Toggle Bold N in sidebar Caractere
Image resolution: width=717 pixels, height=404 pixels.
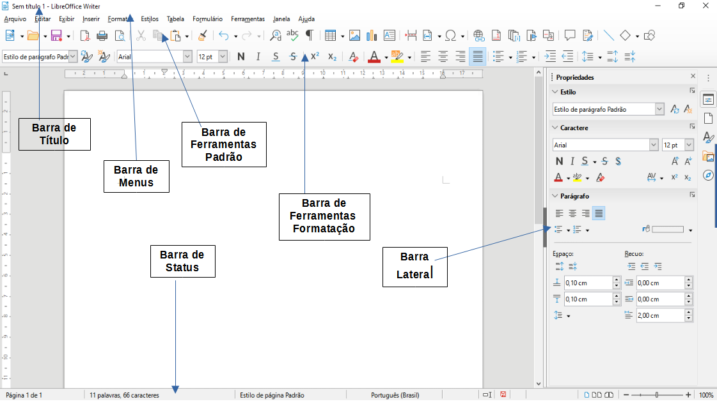point(559,161)
